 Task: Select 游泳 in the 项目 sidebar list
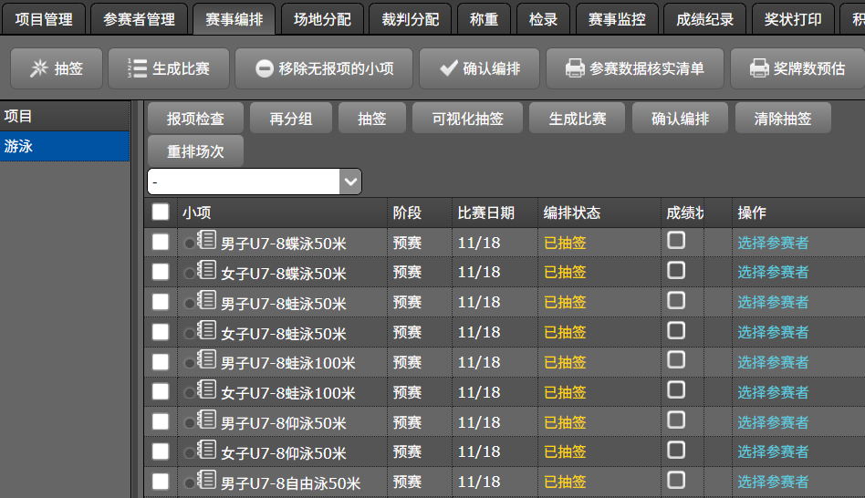click(x=64, y=146)
